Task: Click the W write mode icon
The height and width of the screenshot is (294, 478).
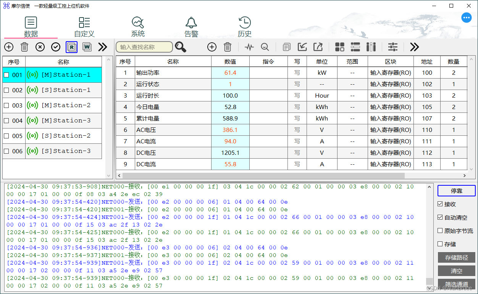Action: tap(87, 47)
